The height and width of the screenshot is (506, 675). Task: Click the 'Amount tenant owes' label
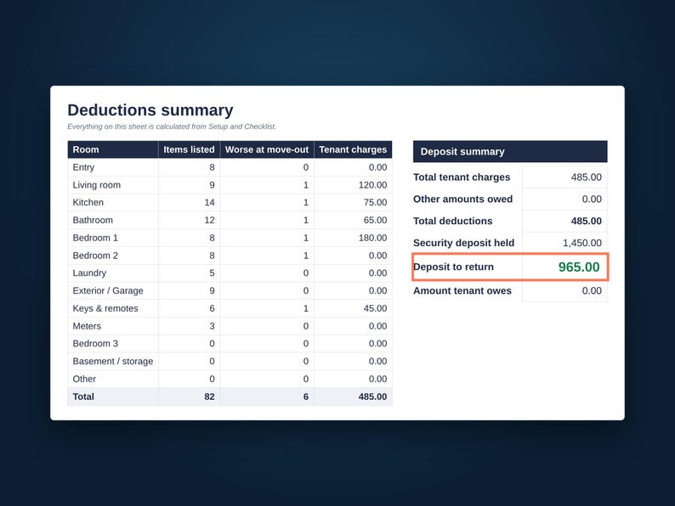[462, 290]
